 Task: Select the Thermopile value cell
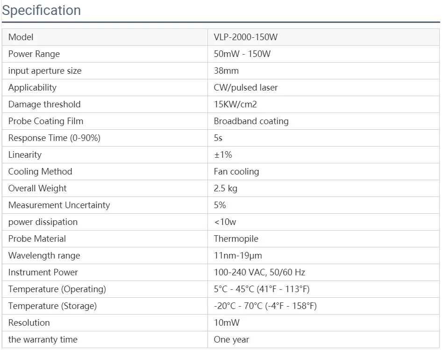coord(324,239)
